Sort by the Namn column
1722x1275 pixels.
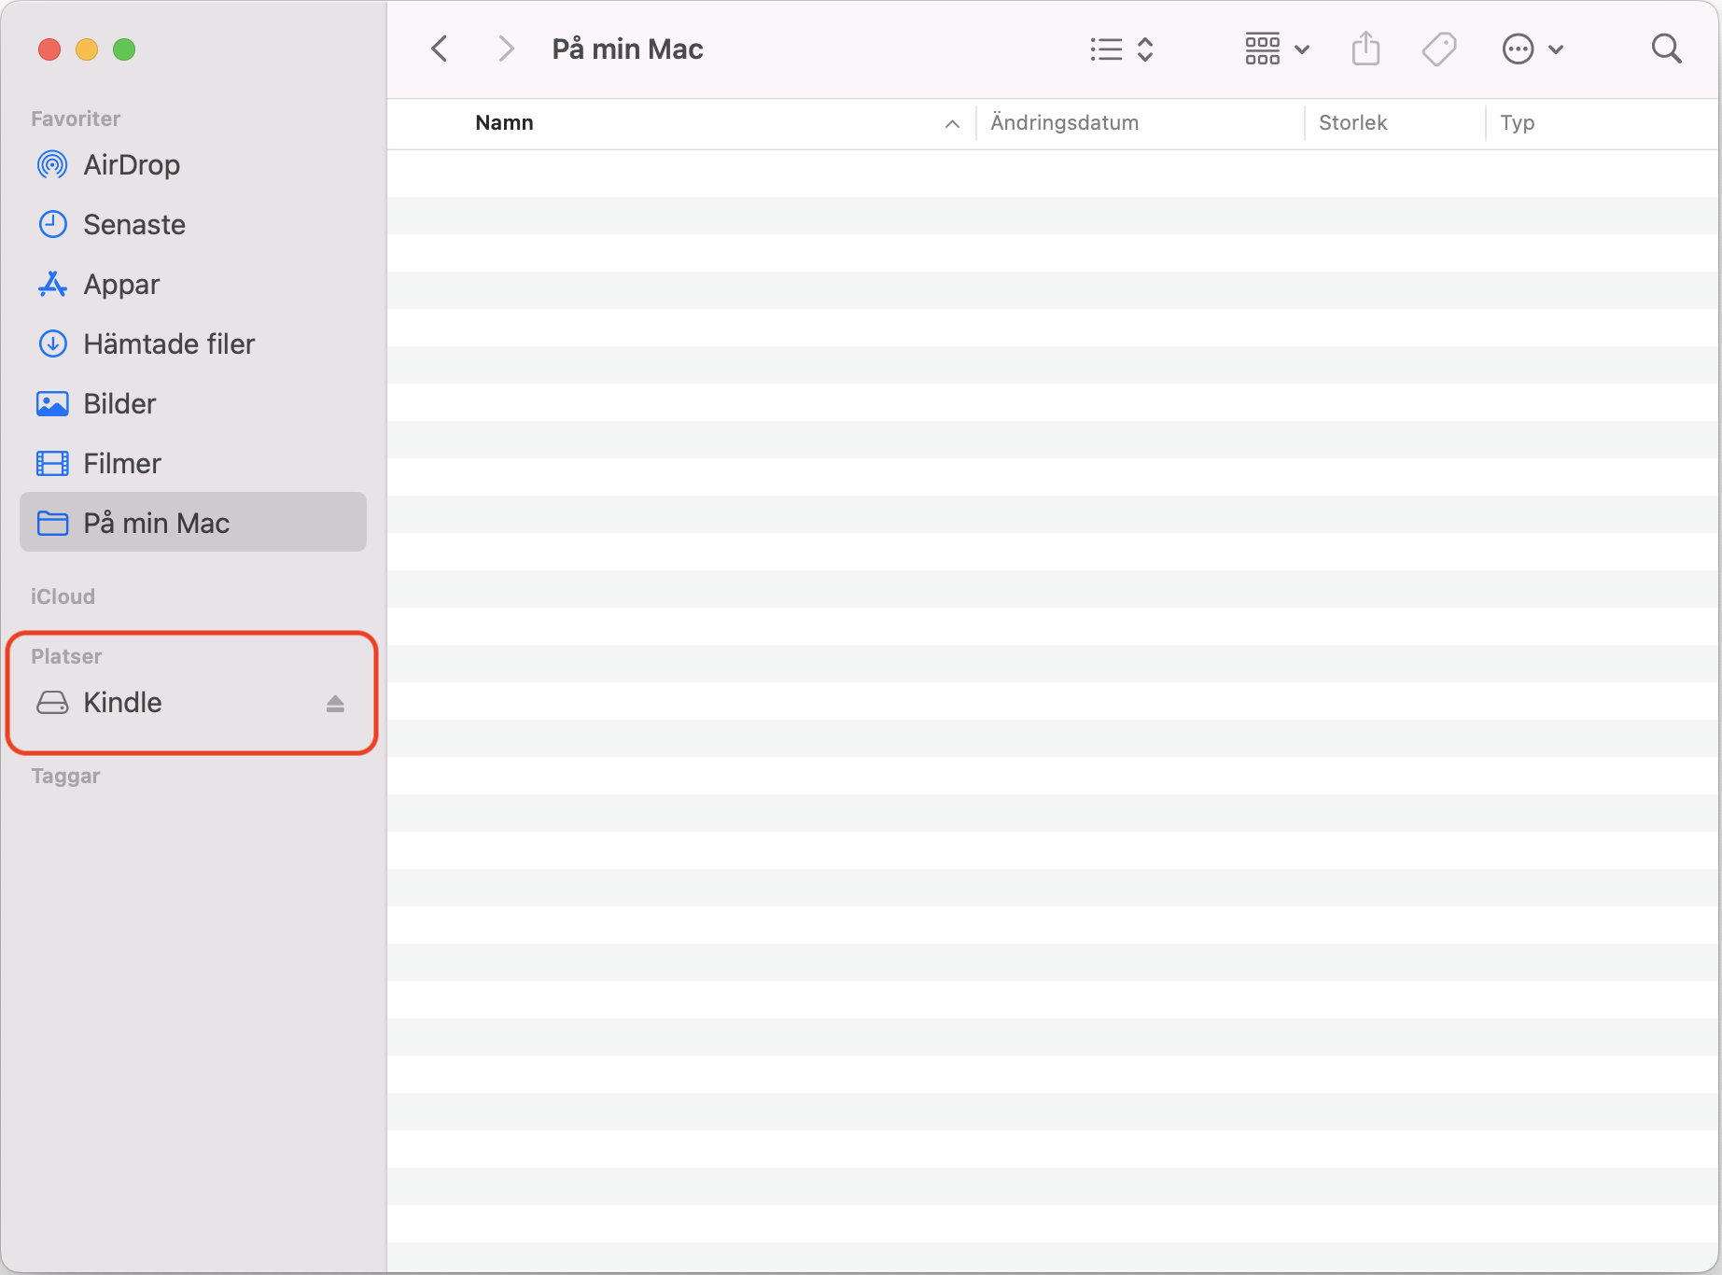[x=504, y=123]
